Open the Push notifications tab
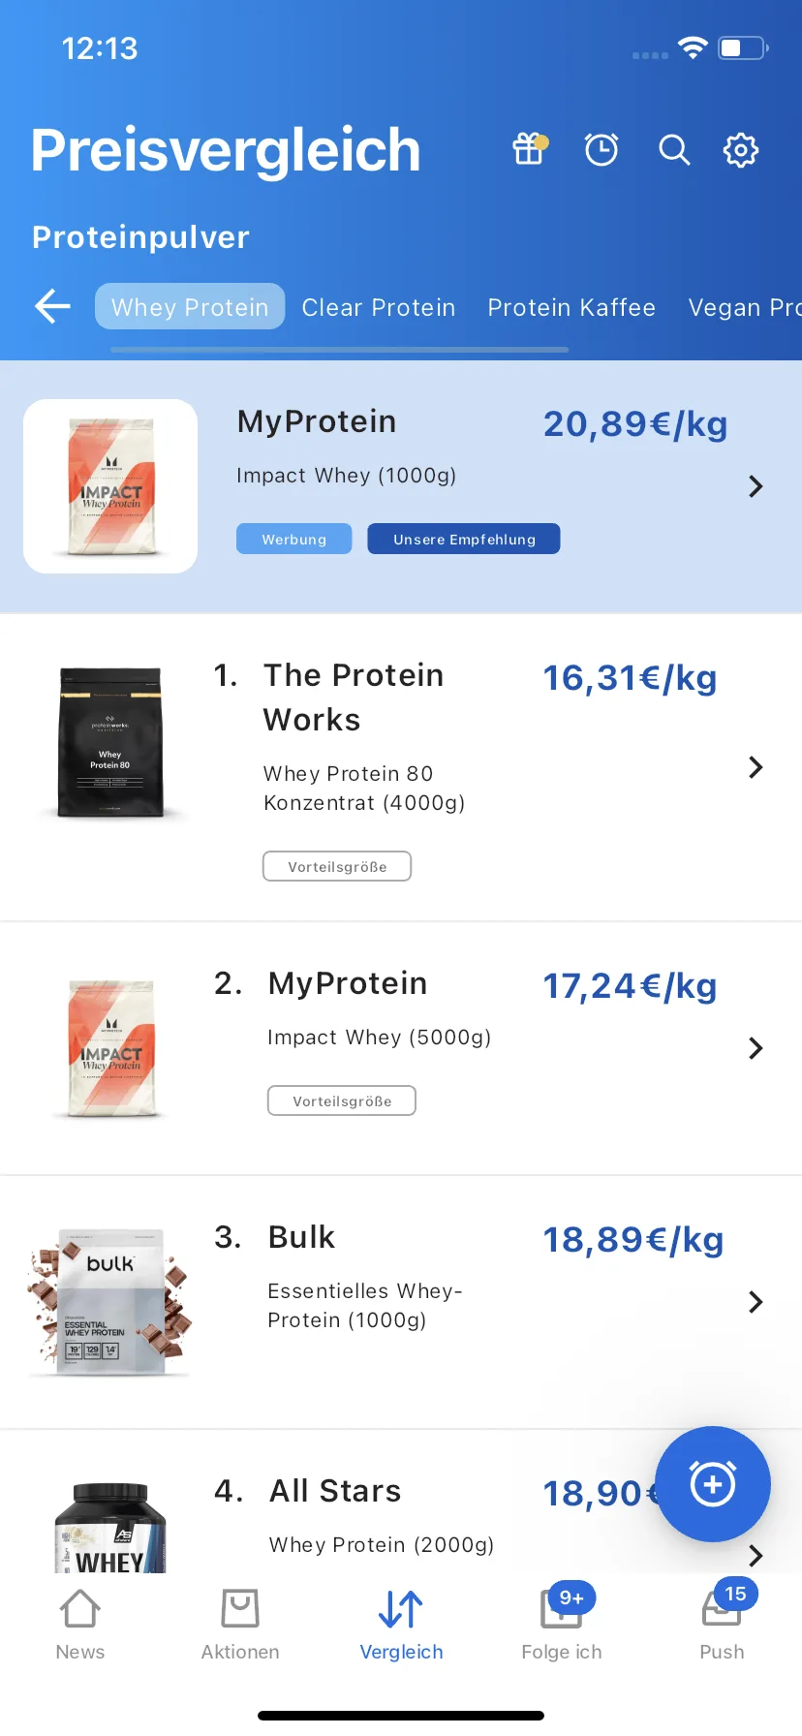The width and height of the screenshot is (802, 1736). [723, 1625]
